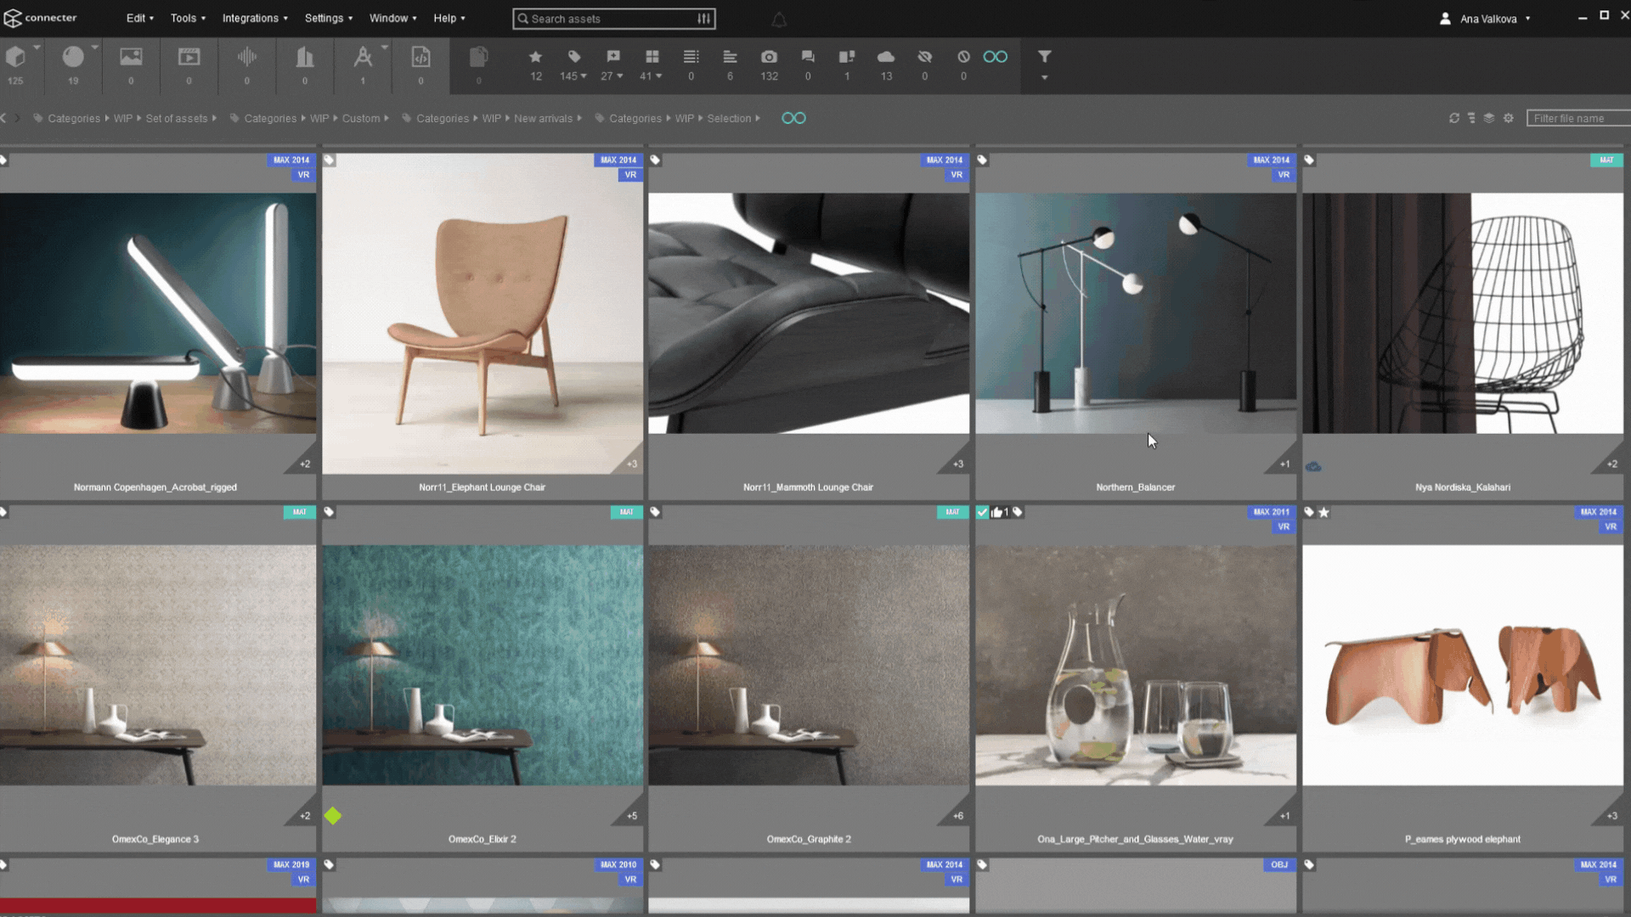Expand the arrow after Set of assets breadcrumb
The width and height of the screenshot is (1631, 917).
[214, 118]
